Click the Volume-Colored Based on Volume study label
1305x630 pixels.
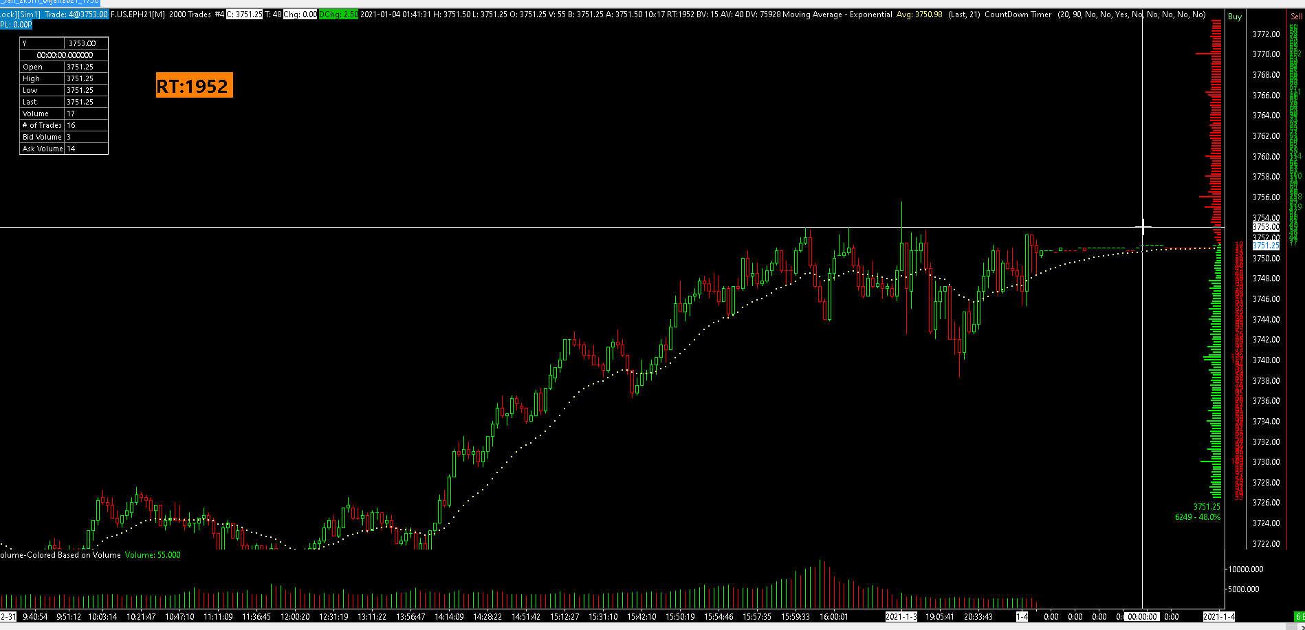pos(61,555)
